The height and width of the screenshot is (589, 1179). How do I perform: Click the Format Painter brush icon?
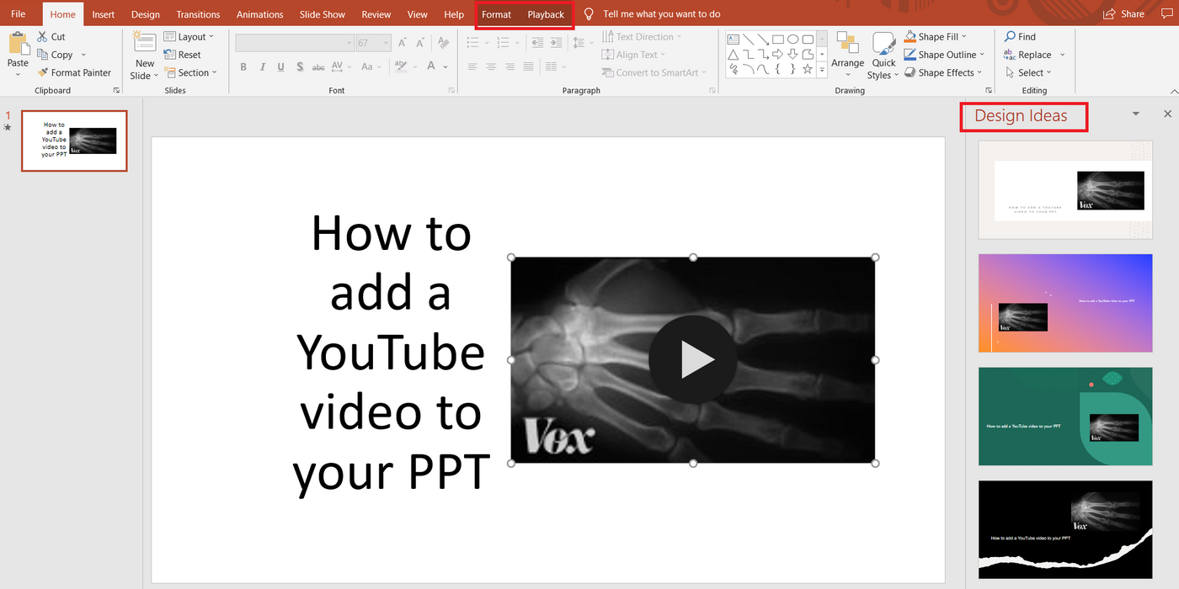pos(43,73)
